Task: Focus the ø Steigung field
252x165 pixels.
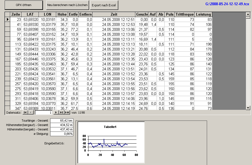Action: (x=62, y=134)
